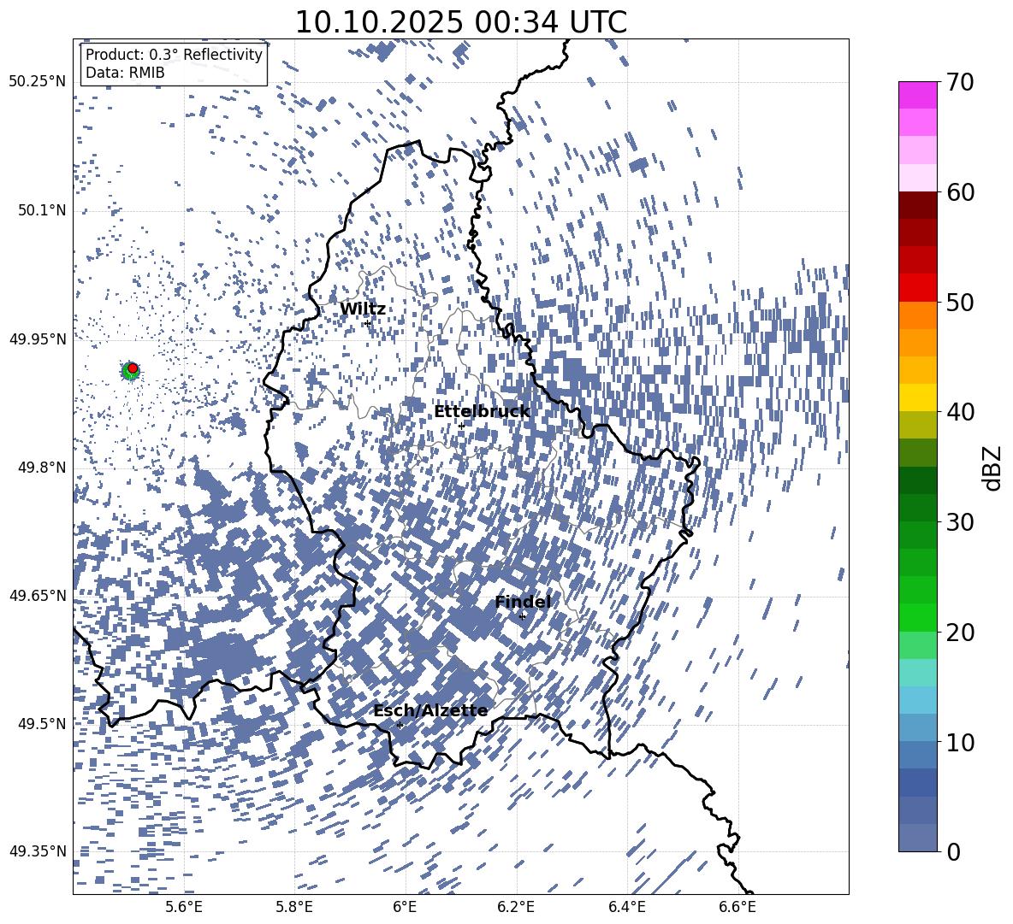Screen dimensions: 1013x924
Task: Click the 6.2°E longitude label
Action: 516,907
